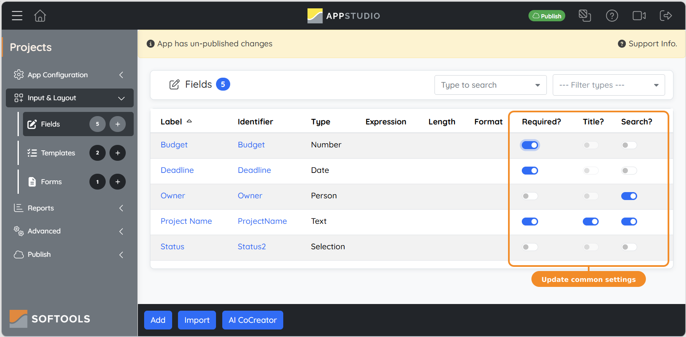Click the Reports sidebar icon
686x337 pixels.
[19, 208]
